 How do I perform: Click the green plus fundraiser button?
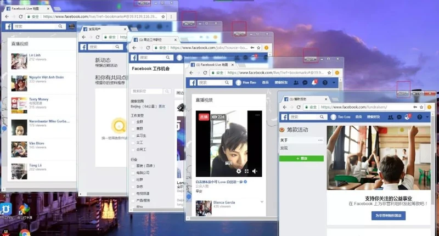point(301,159)
